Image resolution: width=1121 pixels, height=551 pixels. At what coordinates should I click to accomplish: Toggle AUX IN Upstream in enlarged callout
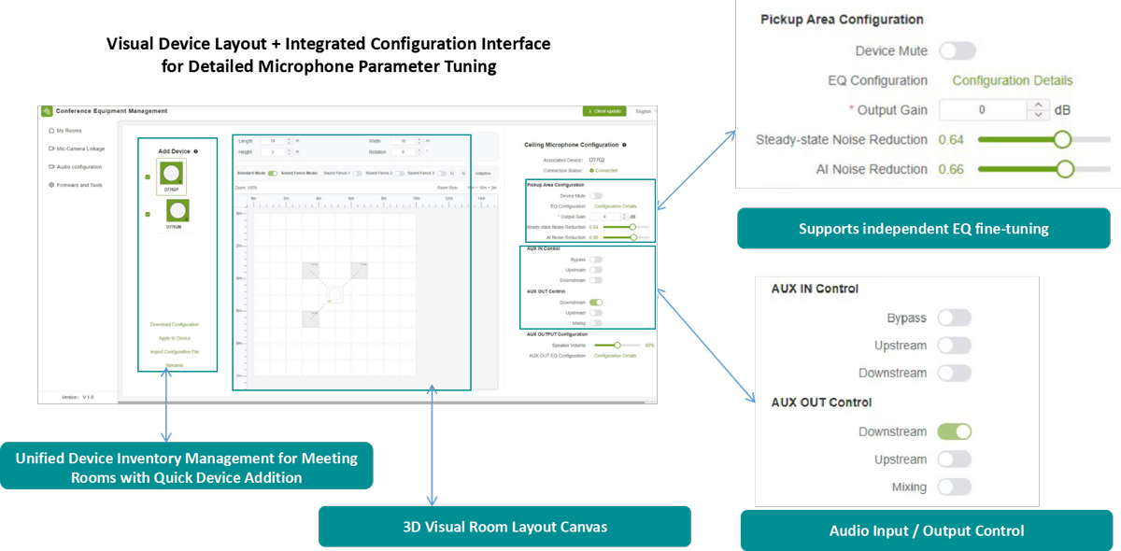click(954, 346)
